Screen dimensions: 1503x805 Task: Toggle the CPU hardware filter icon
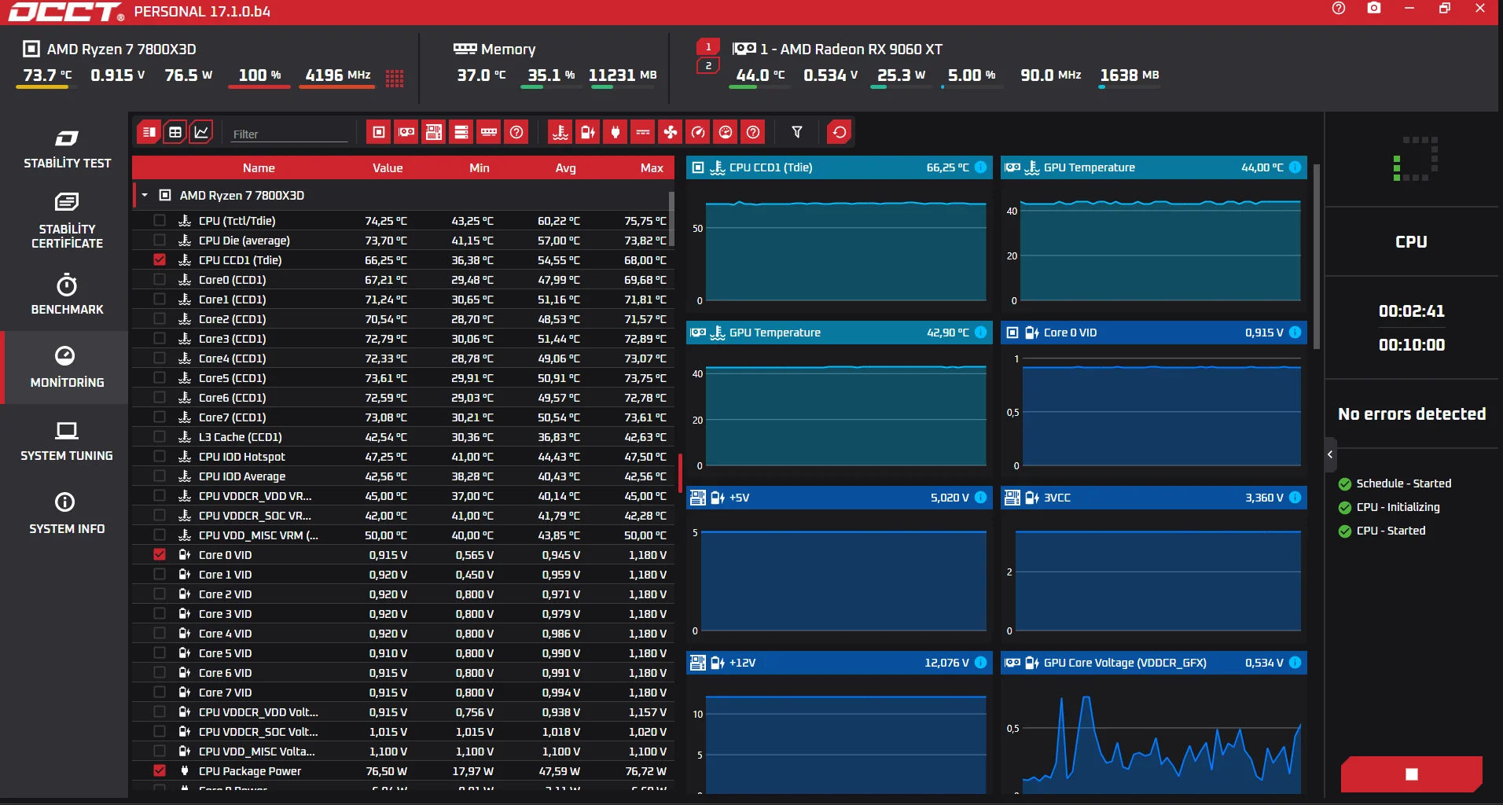click(379, 132)
